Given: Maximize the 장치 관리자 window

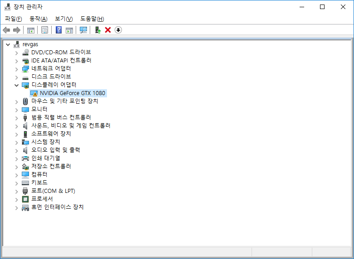Looking at the screenshot, I should pos(322,7).
